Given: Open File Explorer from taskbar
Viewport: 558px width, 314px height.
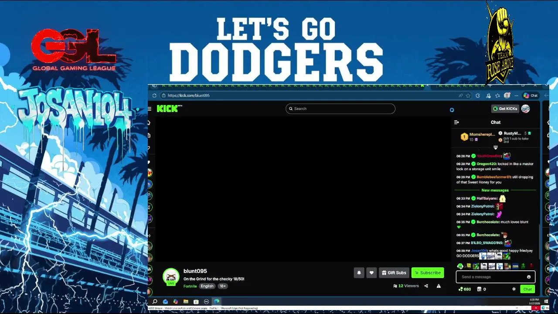Looking at the screenshot, I should pos(186,302).
